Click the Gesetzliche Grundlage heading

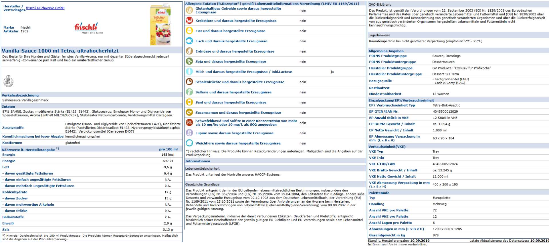(202, 185)
